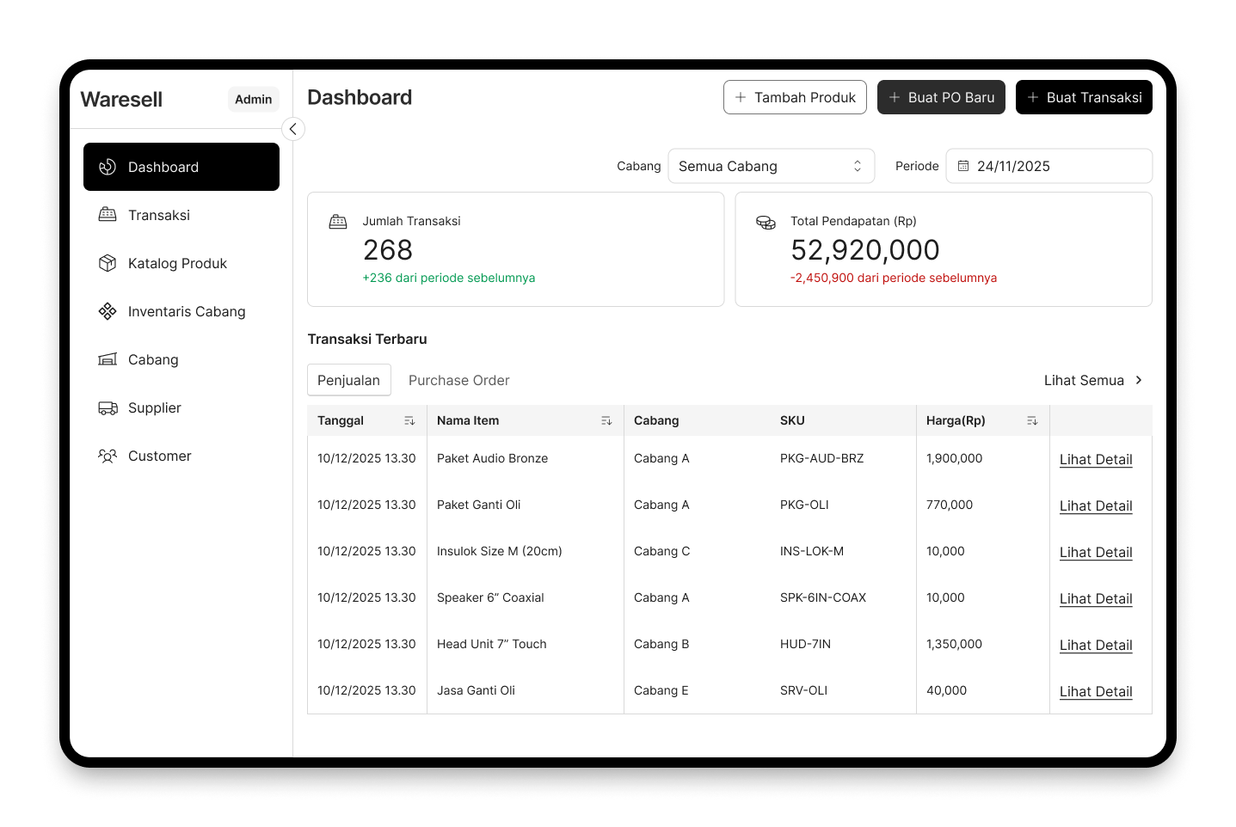This screenshot has height=827, width=1236.
Task: Click the Katalog Produk box icon
Action: coord(108,263)
